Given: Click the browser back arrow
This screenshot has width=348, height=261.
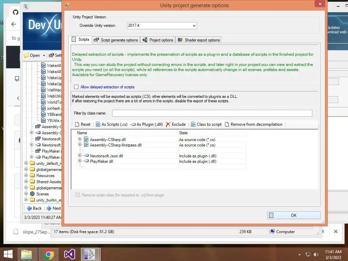Looking at the screenshot, I should point(14,24).
